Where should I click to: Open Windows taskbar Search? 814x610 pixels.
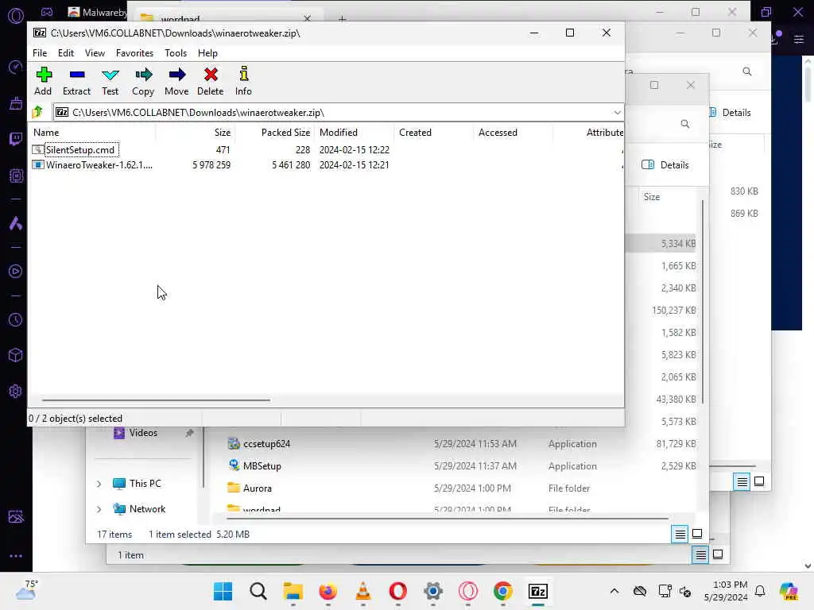click(258, 591)
